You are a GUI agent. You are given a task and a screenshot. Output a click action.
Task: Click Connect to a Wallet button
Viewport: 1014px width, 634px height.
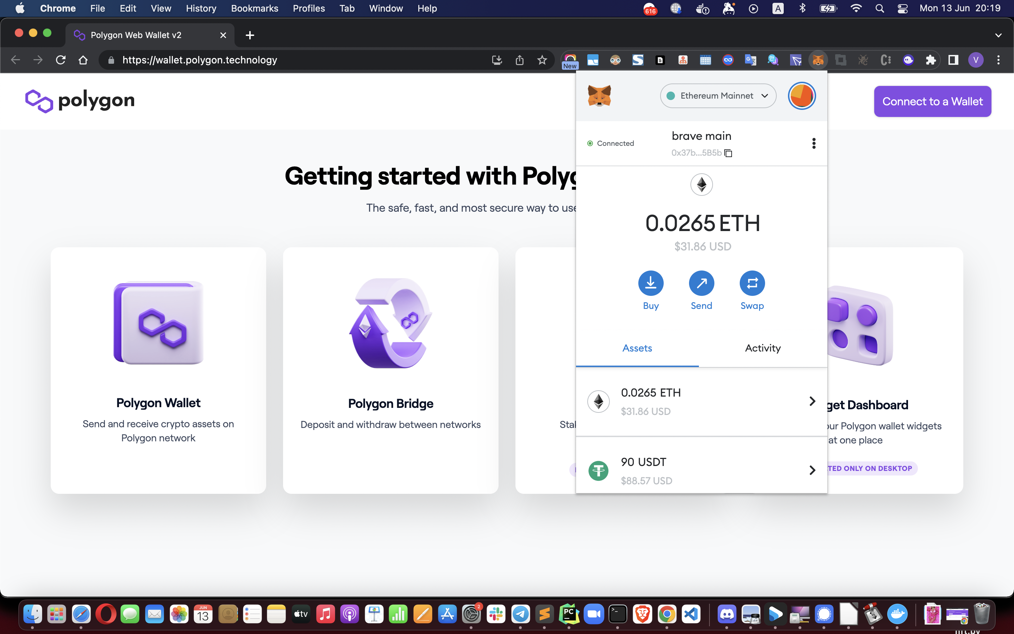[932, 101]
